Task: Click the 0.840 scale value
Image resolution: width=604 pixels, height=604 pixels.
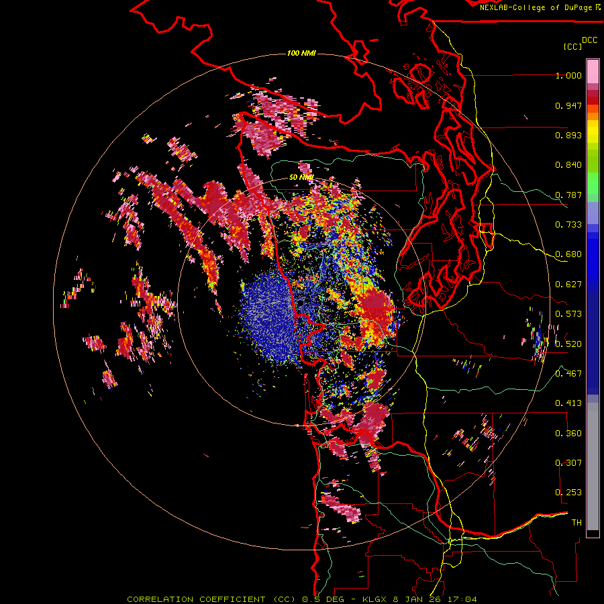Action: (x=568, y=165)
